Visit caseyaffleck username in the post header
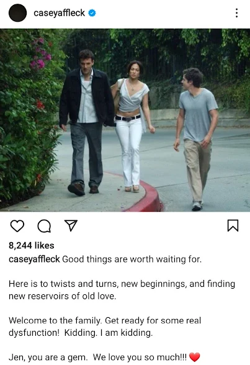Screen dimensions: 250x365 60,13
